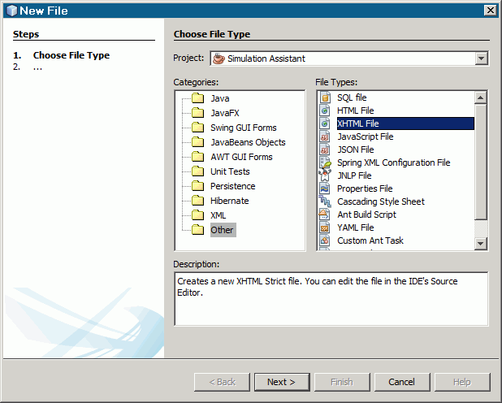The image size is (502, 403).
Task: Select the JavaBeans Objects category
Action: point(248,142)
